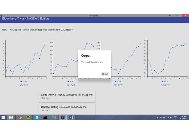
Task: Click the app icon in the title bar
Action: point(1,16)
